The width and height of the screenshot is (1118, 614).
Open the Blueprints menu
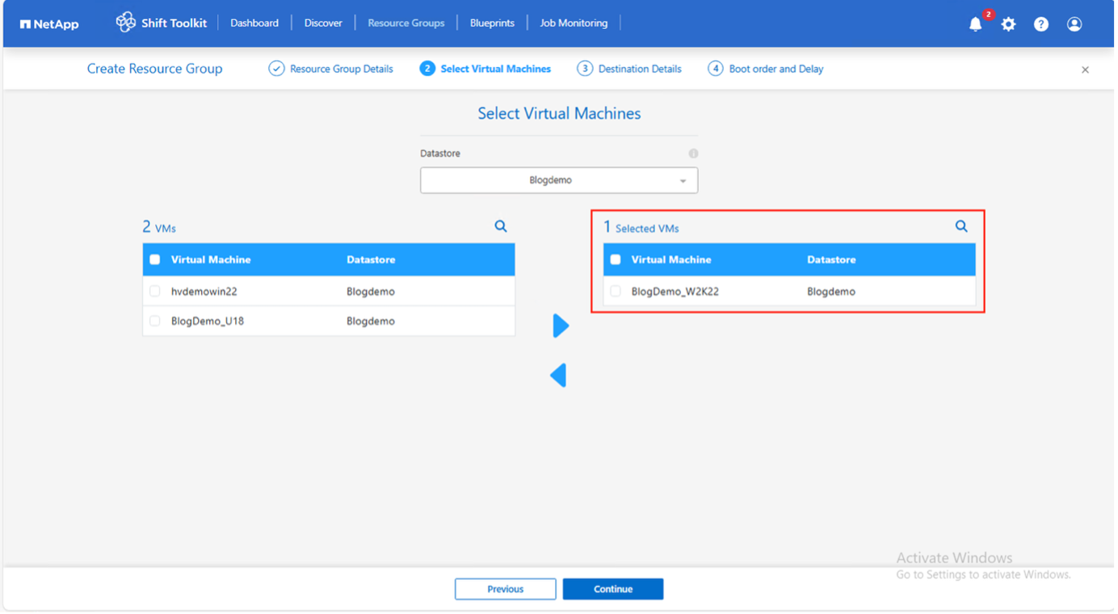pos(492,23)
